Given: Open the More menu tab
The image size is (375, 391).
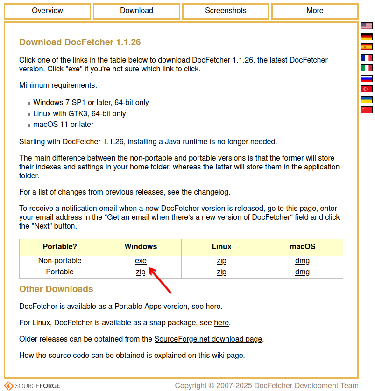Looking at the screenshot, I should [x=315, y=11].
